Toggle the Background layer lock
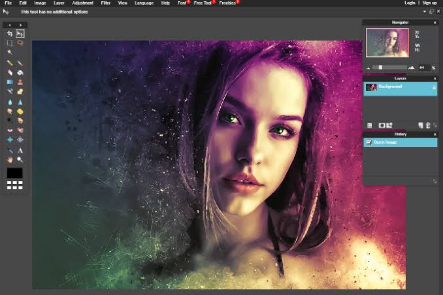This screenshot has height=295, width=443. [x=433, y=87]
